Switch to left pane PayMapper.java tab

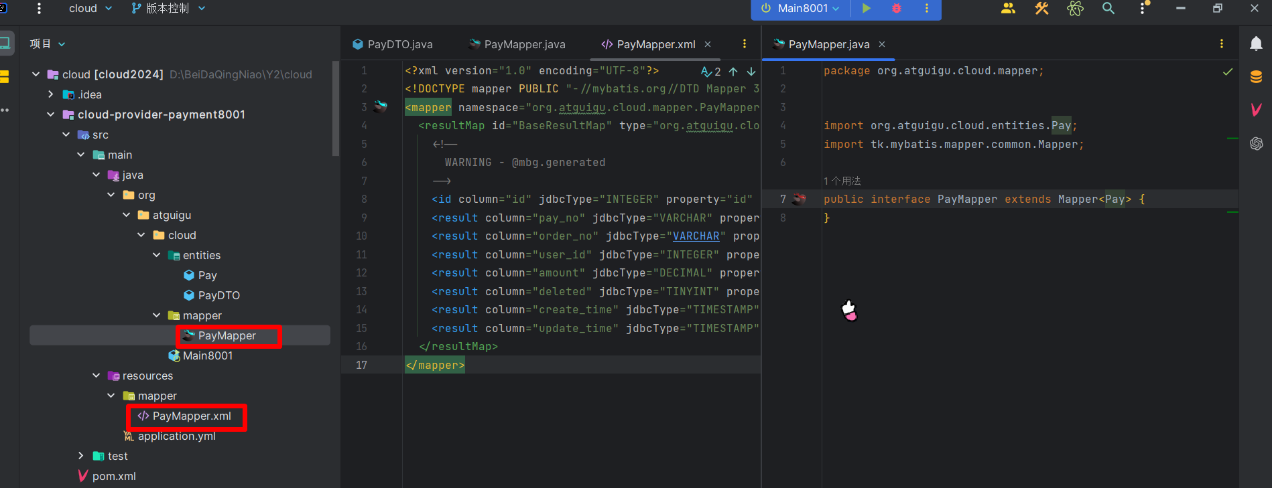517,44
